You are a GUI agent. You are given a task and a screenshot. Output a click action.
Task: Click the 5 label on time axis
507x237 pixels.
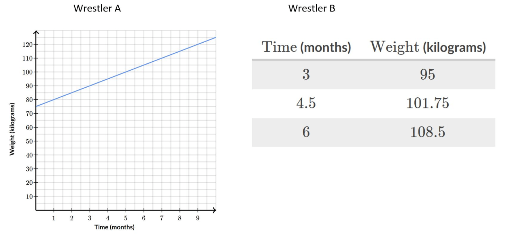(126, 218)
